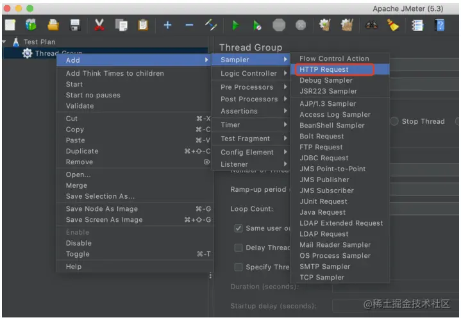The width and height of the screenshot is (461, 320).
Task: Choose Merge in the context menu
Action: [x=134, y=185]
